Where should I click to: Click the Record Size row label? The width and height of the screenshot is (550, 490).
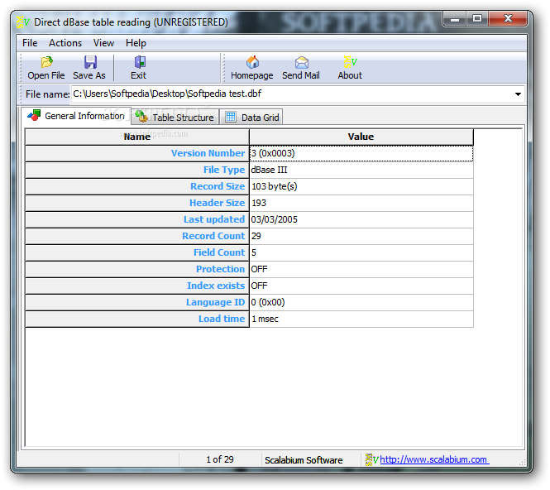[137, 186]
